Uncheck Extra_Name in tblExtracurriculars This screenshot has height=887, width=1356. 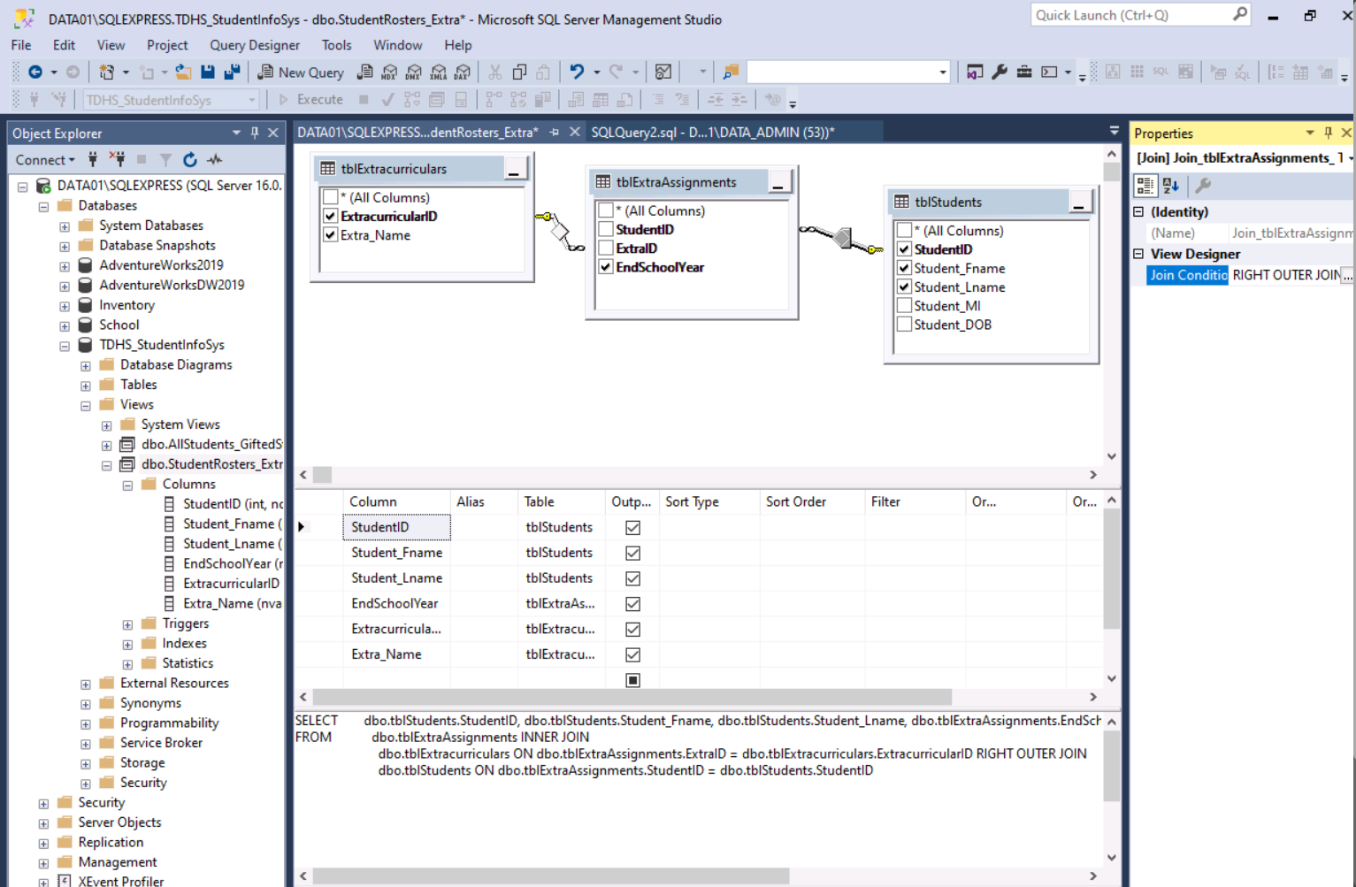pos(331,235)
